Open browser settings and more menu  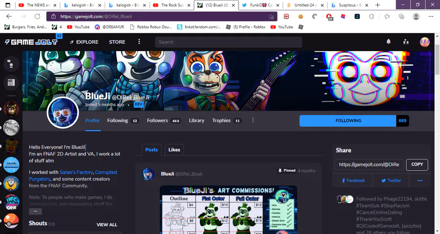431,17
